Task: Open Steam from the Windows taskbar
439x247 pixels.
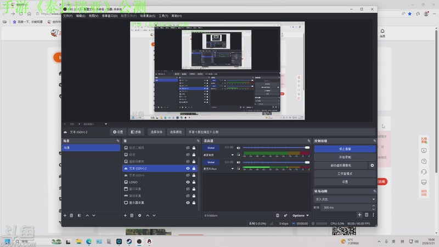Action: tap(129, 242)
